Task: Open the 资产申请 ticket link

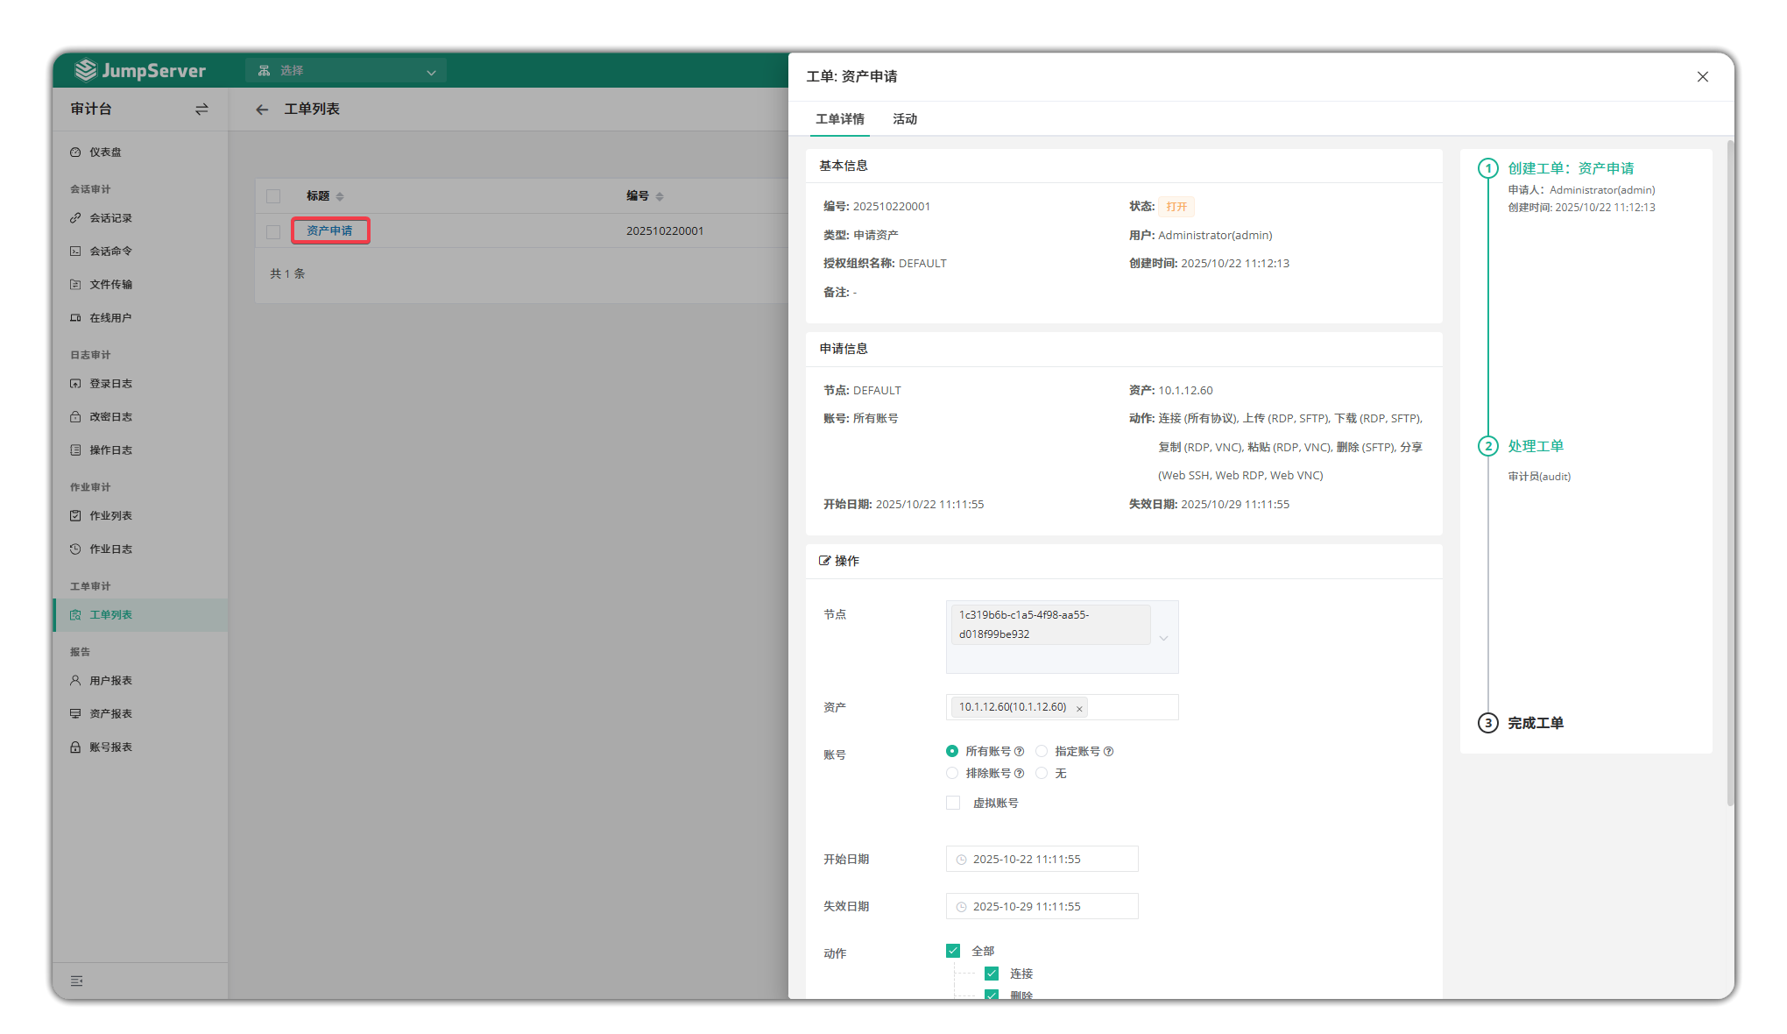Action: coord(329,230)
